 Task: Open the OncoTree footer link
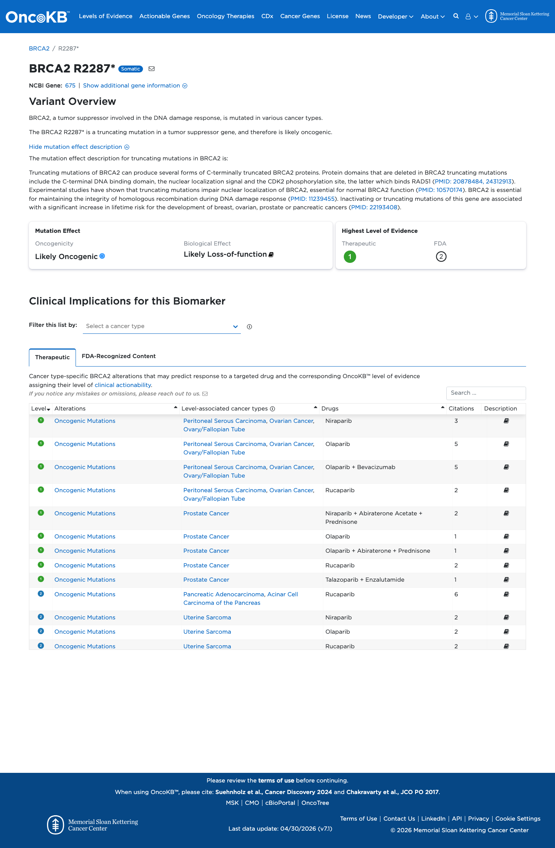pyautogui.click(x=315, y=803)
